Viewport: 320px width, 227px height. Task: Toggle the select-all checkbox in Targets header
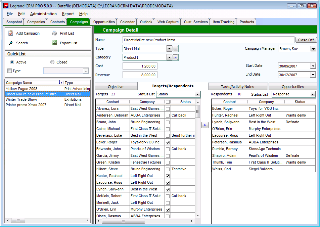pyautogui.click(x=168, y=102)
